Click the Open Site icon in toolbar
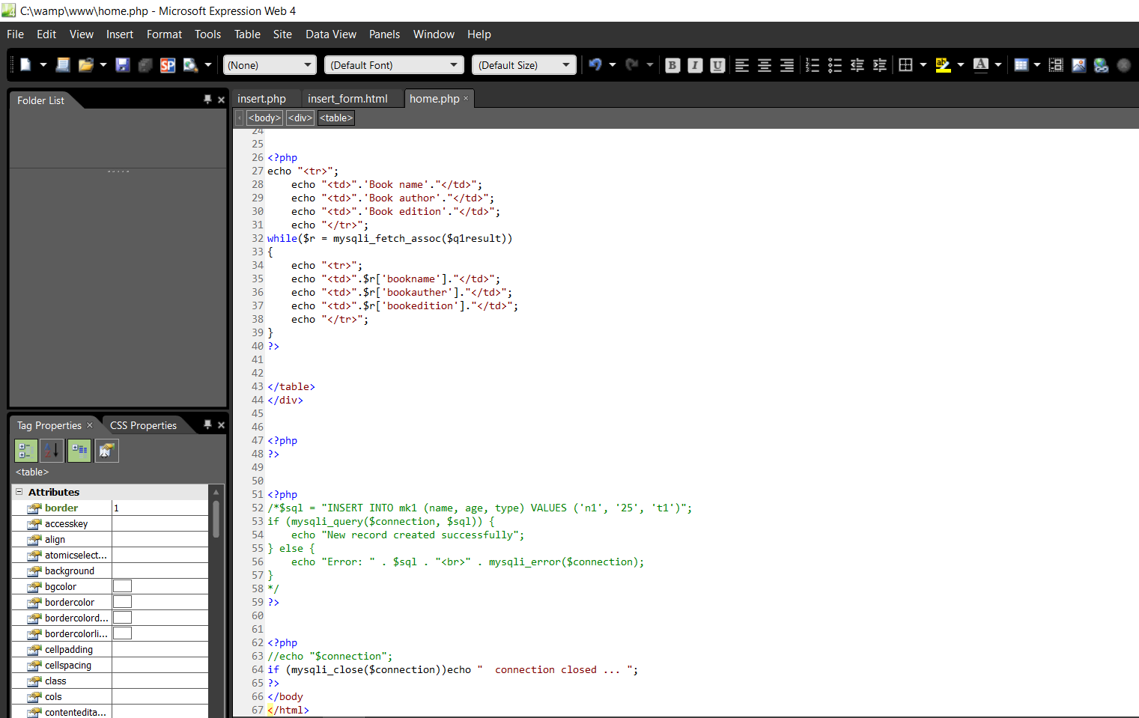The image size is (1139, 718). (x=63, y=65)
